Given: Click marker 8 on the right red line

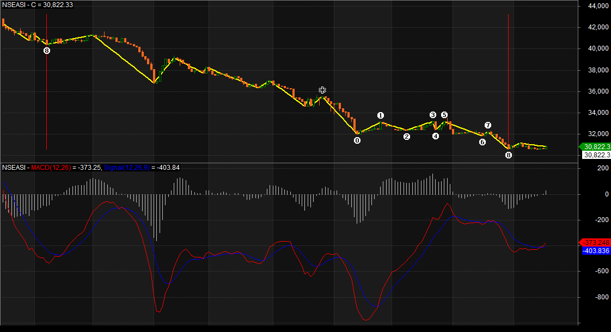Looking at the screenshot, I should (509, 155).
